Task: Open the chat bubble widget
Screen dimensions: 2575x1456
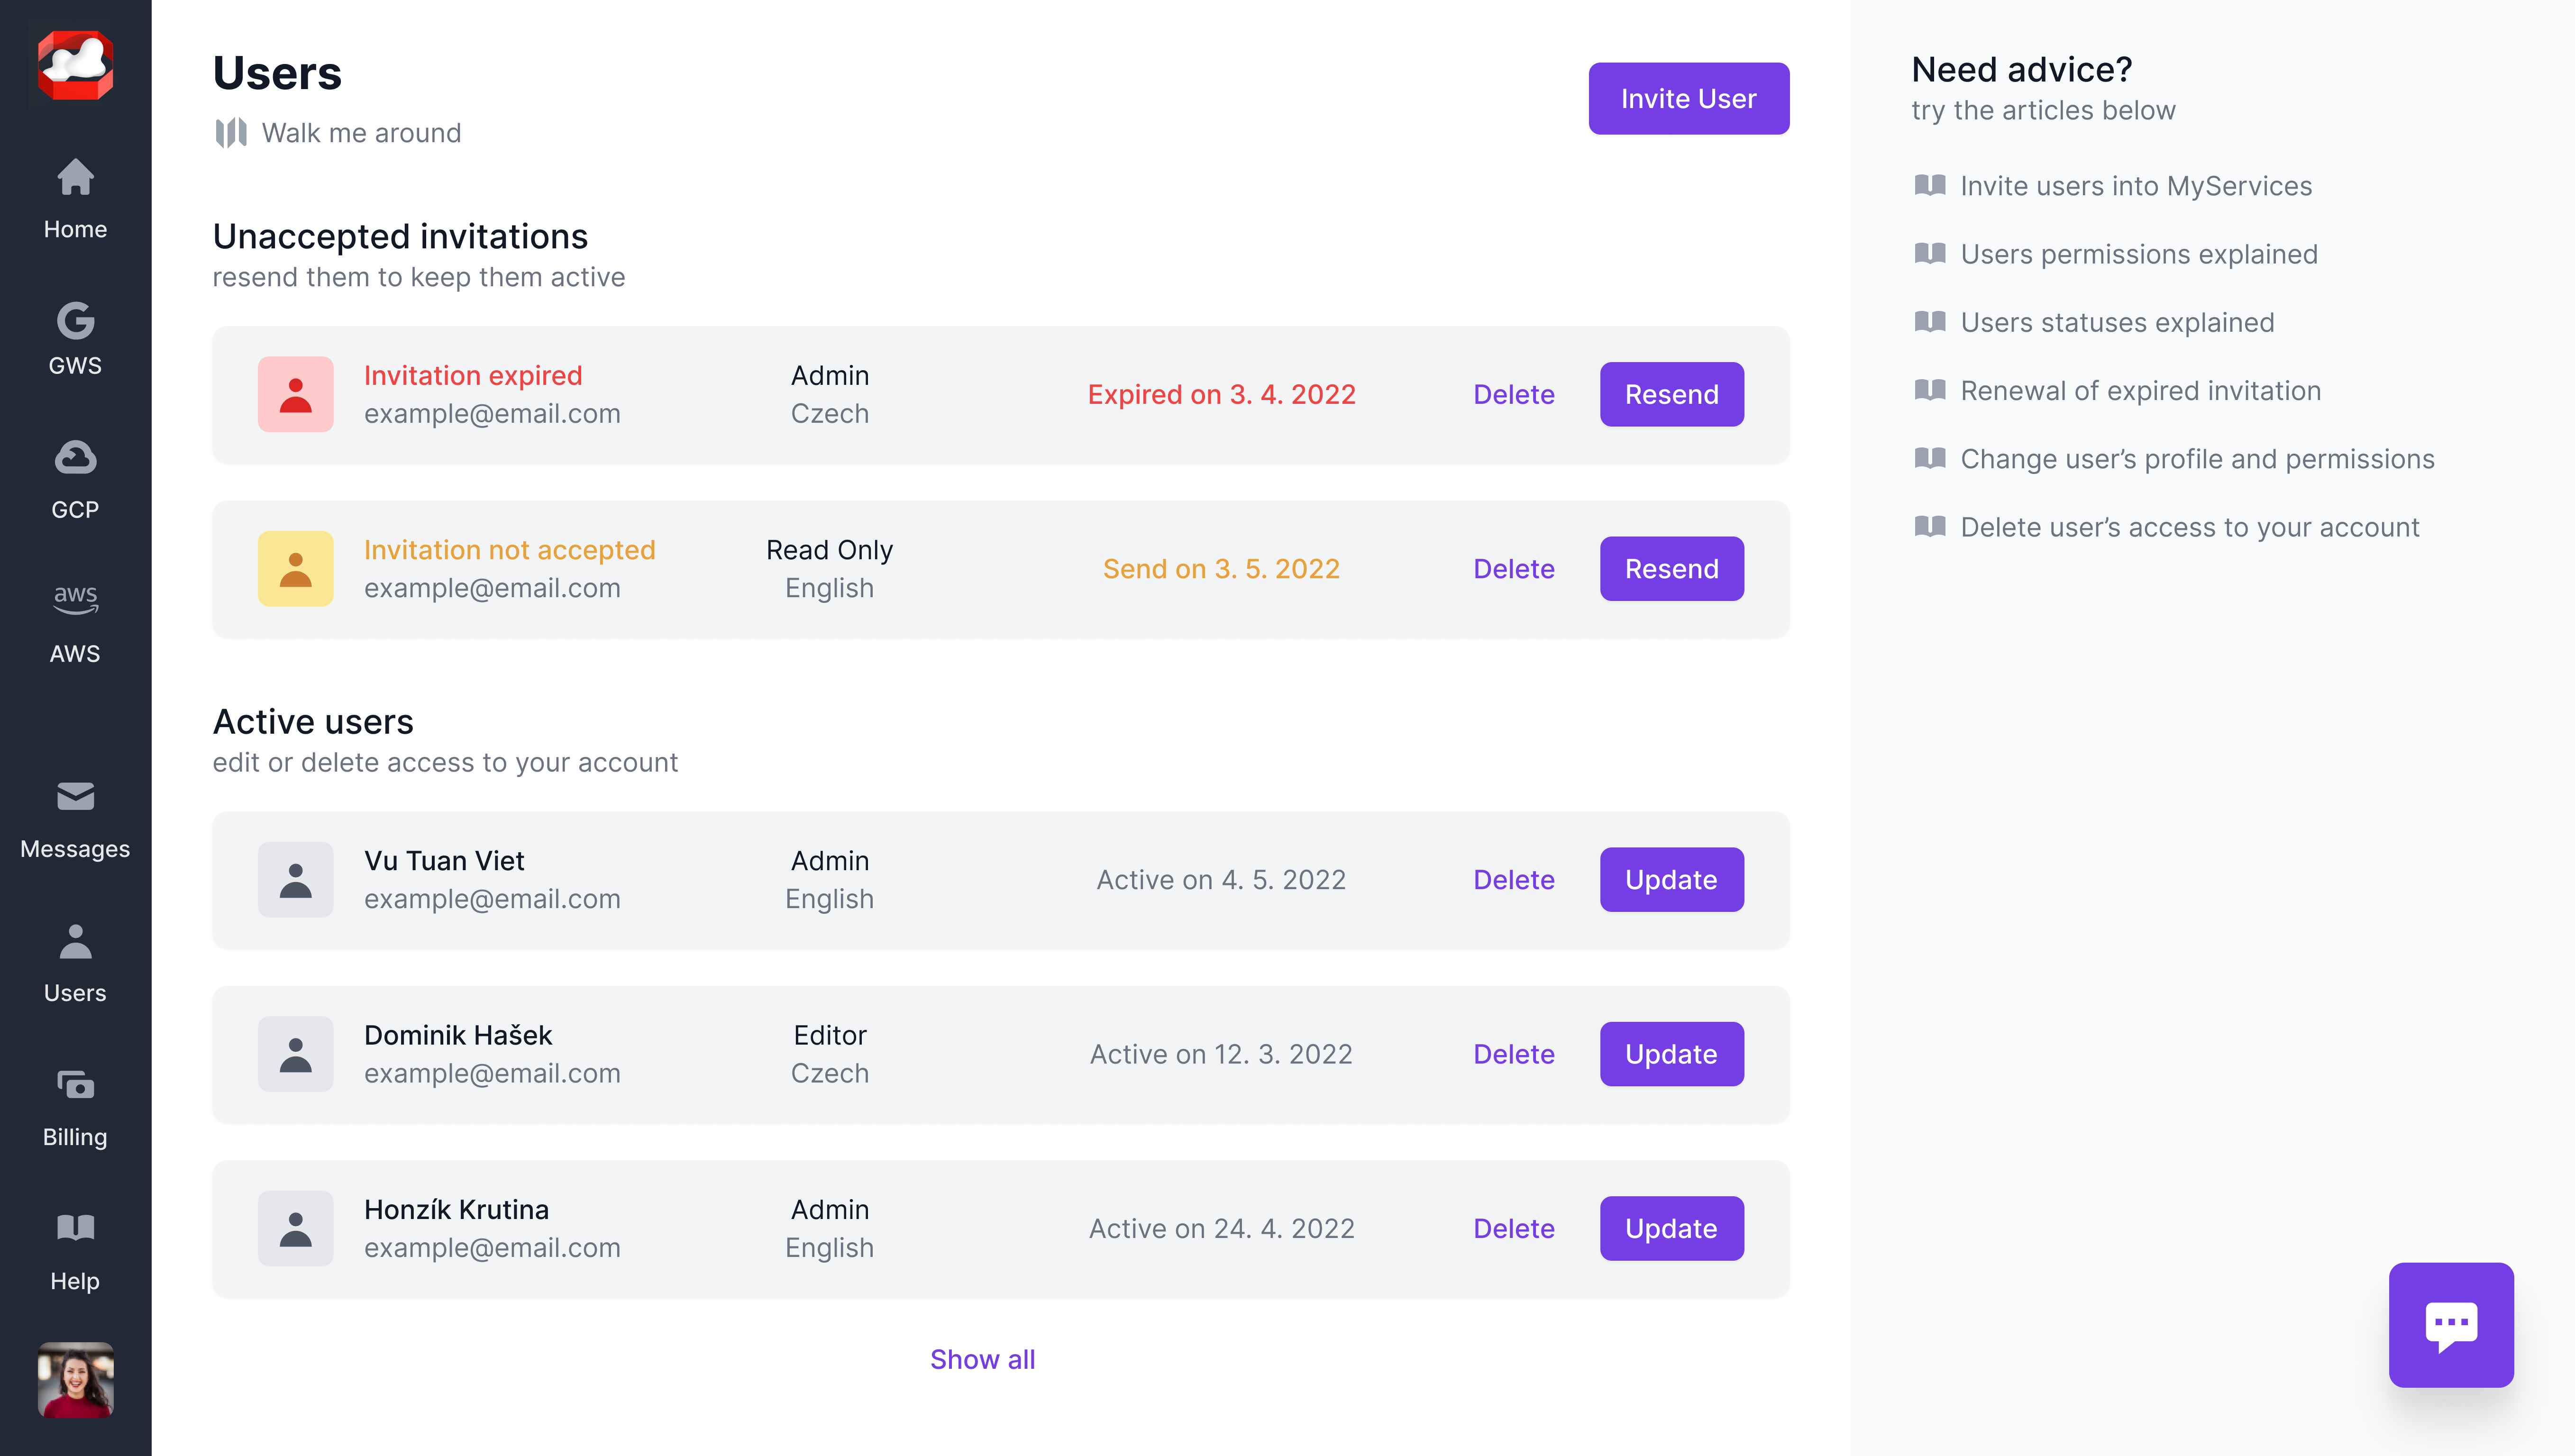Action: (x=2450, y=1325)
